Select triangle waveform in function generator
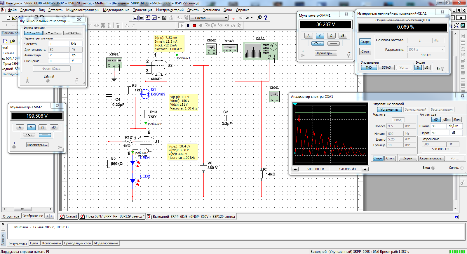The width and height of the screenshot is (467, 254). click(53, 33)
